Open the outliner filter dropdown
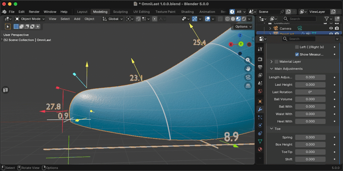Image resolution: width=343 pixels, height=171 pixels. [x=328, y=19]
